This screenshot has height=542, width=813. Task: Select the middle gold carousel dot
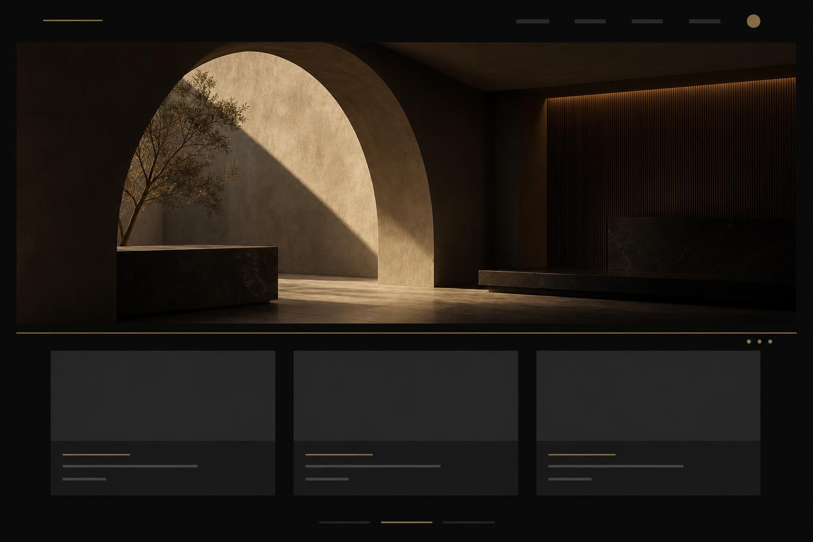tap(760, 341)
